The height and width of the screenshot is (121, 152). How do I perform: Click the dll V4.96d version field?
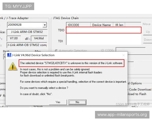coord(39,38)
